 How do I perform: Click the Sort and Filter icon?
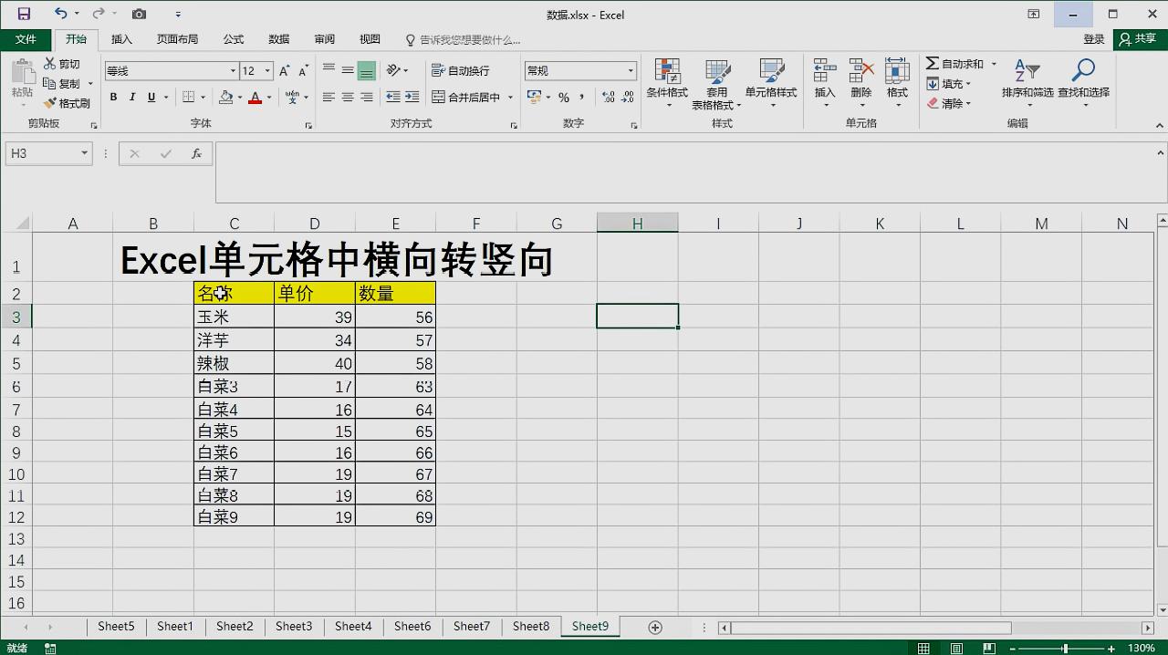[1027, 73]
